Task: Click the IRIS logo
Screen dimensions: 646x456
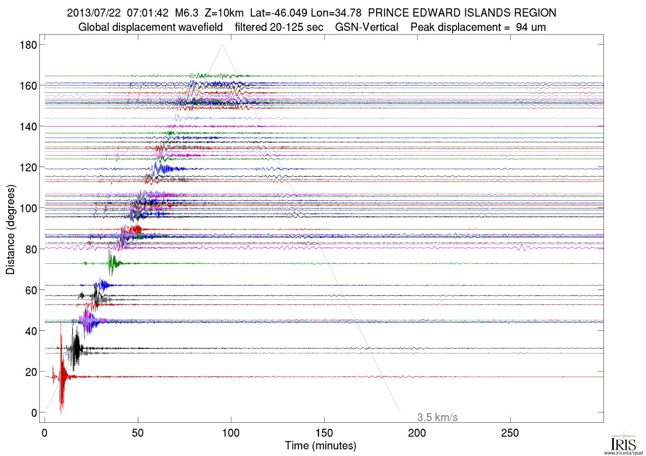Action: pos(623,443)
